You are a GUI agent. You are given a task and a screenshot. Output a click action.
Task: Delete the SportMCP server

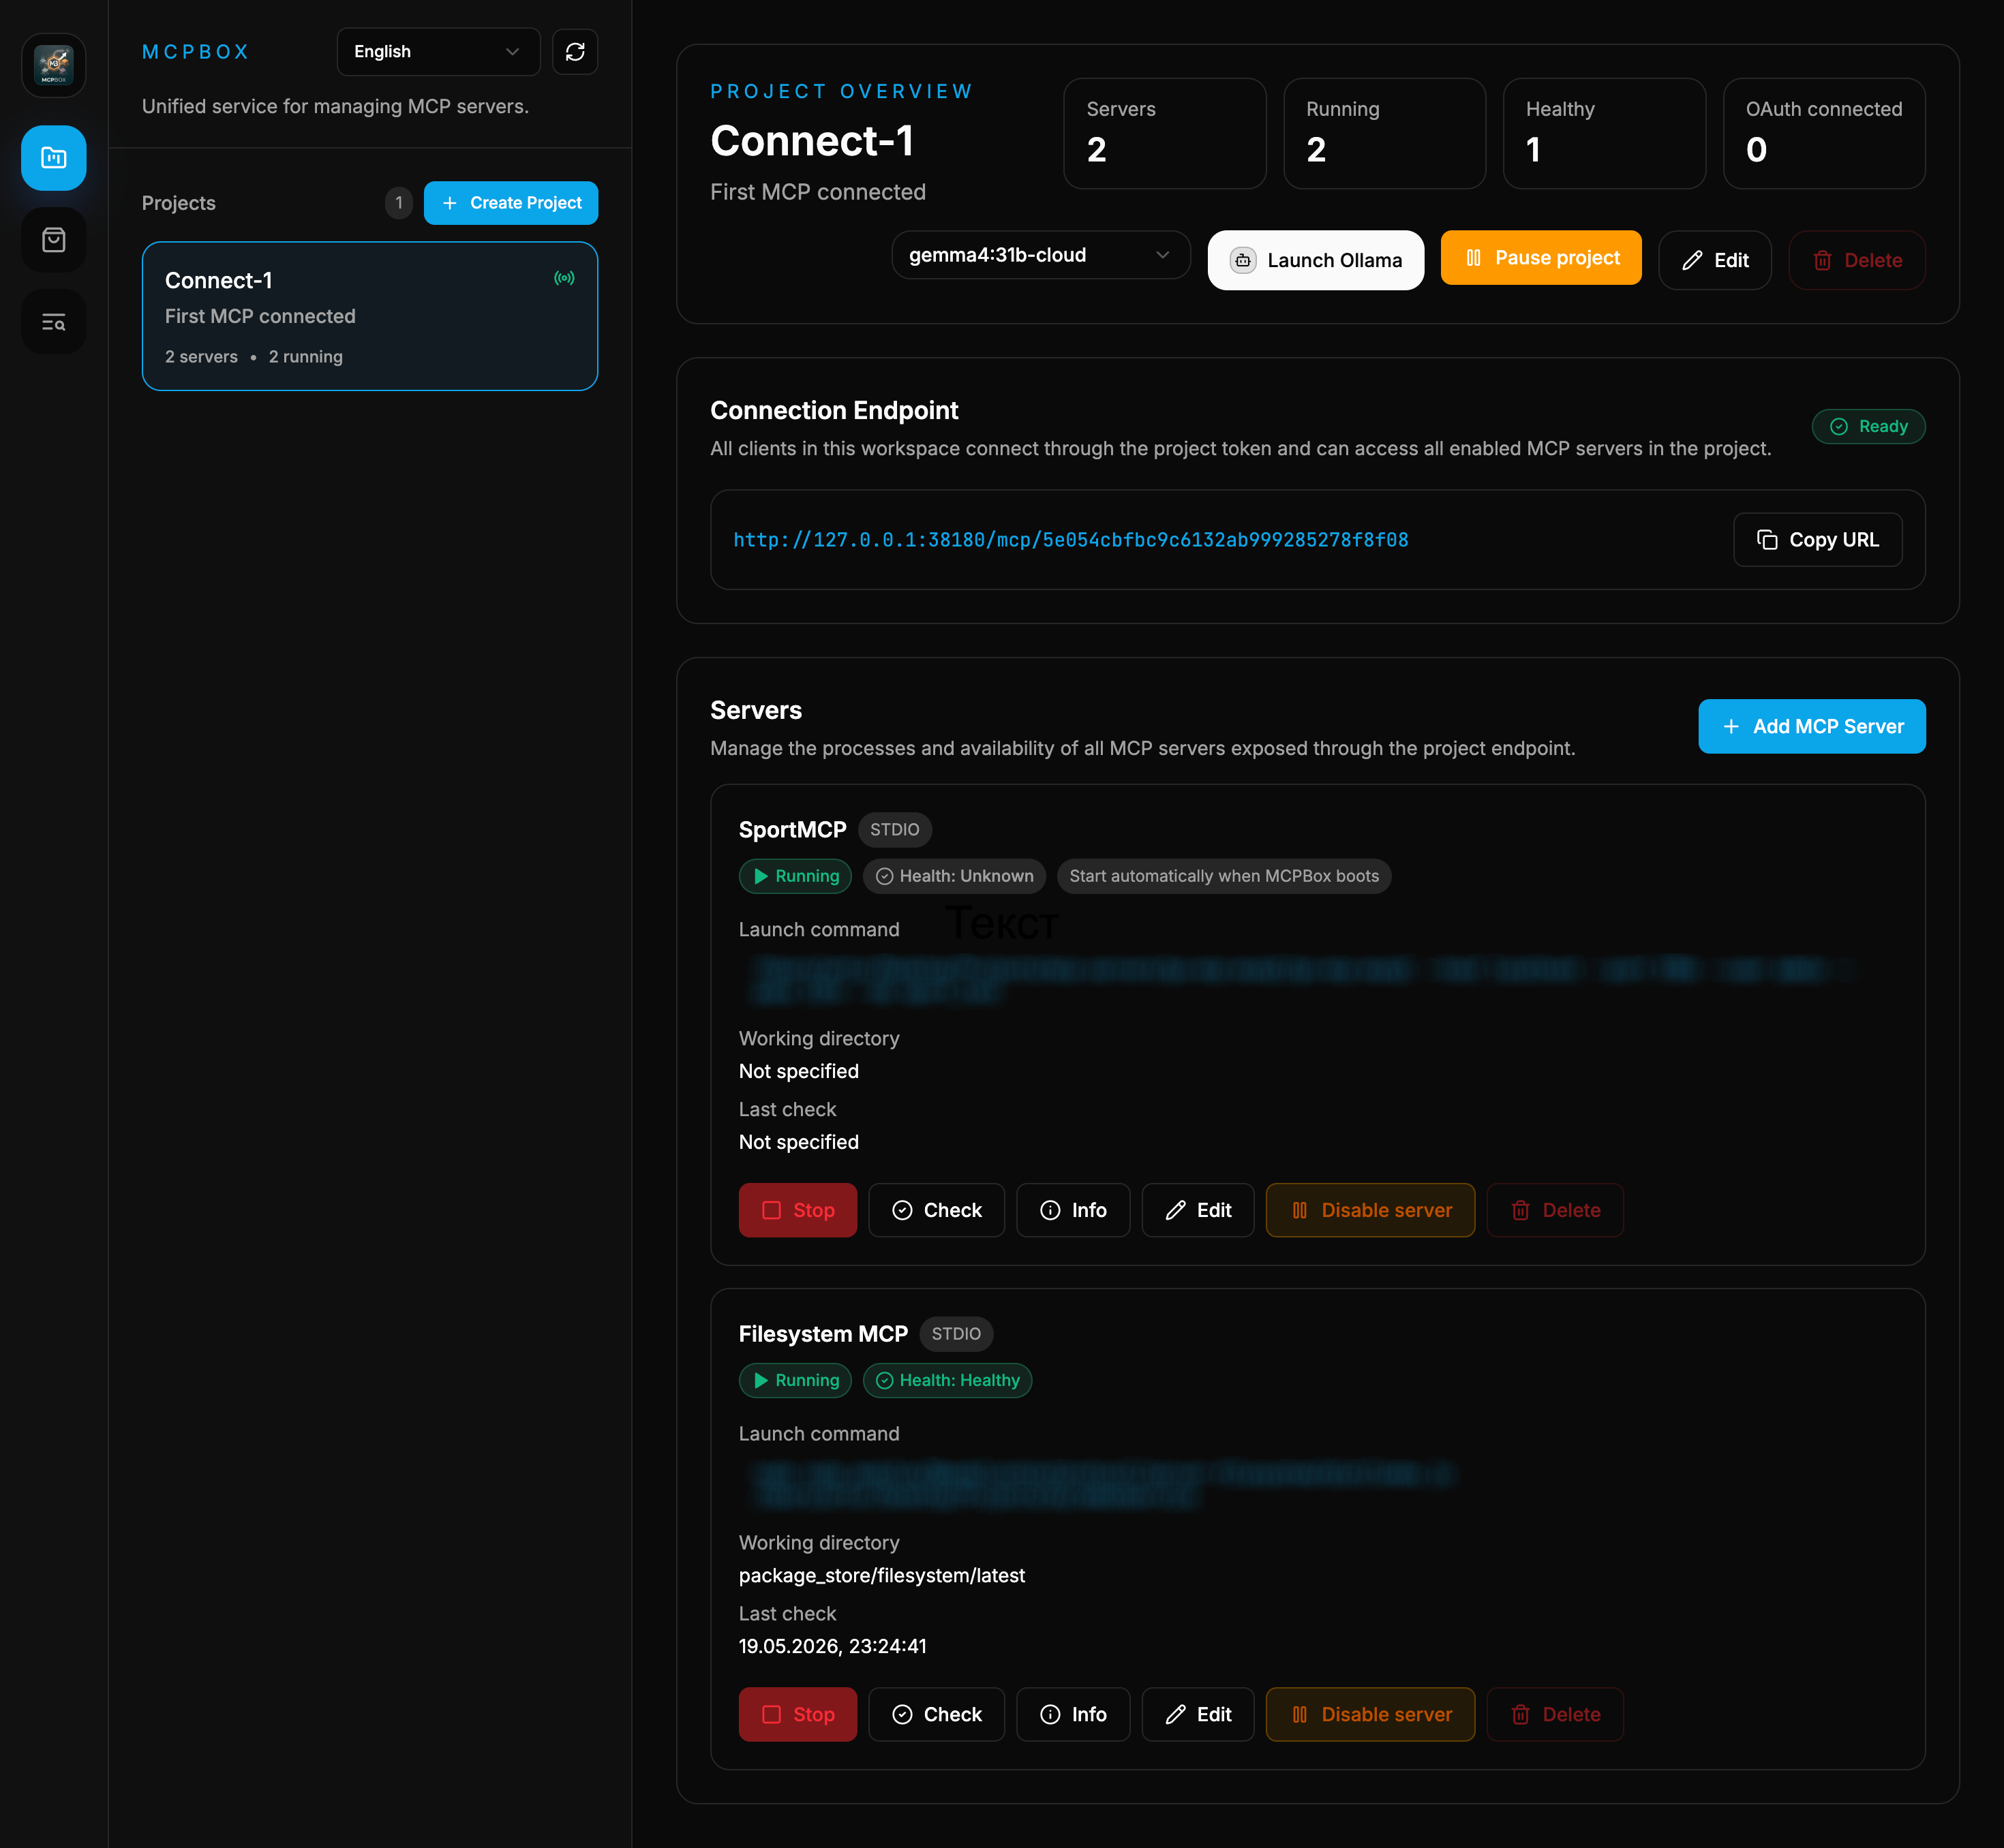1555,1210
